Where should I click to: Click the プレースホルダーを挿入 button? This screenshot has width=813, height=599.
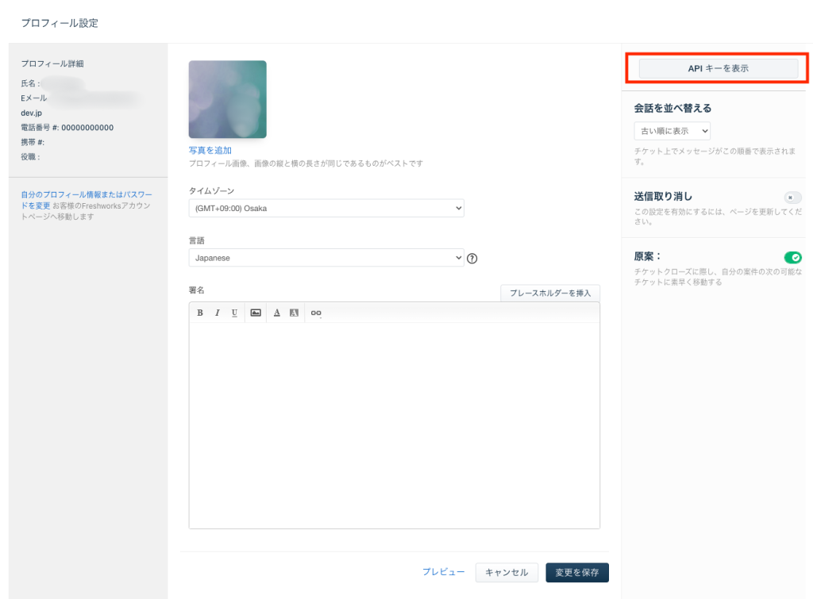[550, 293]
